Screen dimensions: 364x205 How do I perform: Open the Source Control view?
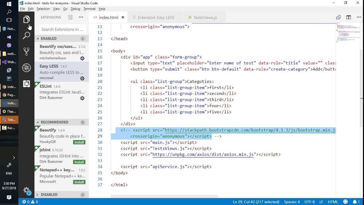26,52
